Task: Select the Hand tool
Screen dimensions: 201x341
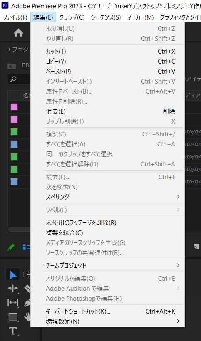Action: (27, 316)
